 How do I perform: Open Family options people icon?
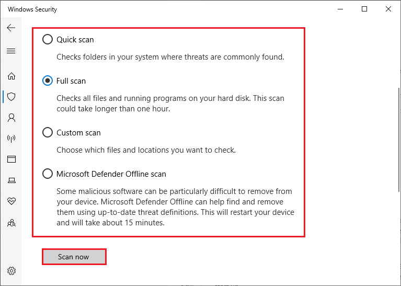(12, 223)
